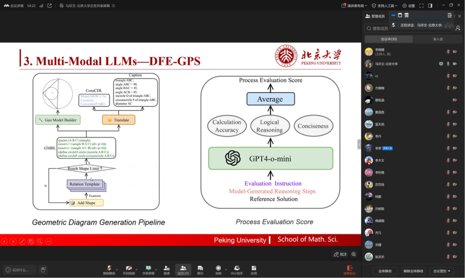Open the 应用 apps menu
This screenshot has width=465, height=278.
[254, 270]
